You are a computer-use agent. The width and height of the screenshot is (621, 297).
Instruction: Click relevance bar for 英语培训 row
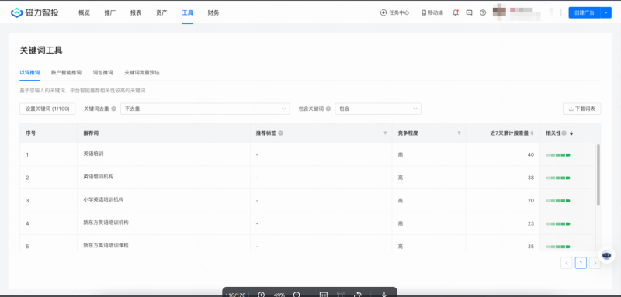pos(557,154)
